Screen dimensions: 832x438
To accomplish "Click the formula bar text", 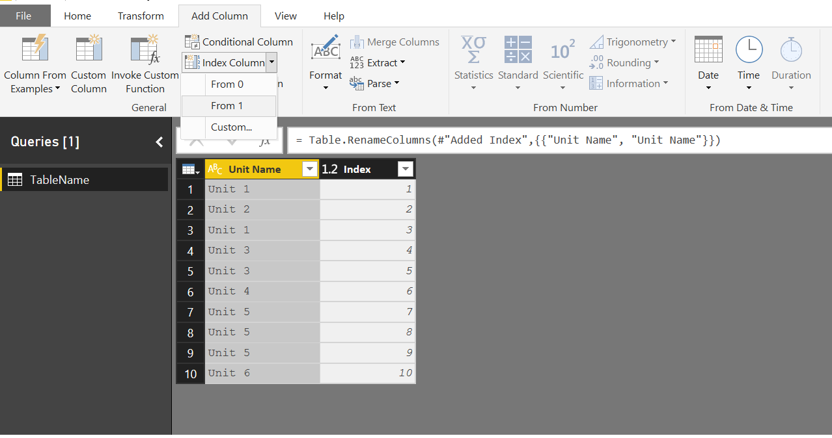I will coord(508,140).
